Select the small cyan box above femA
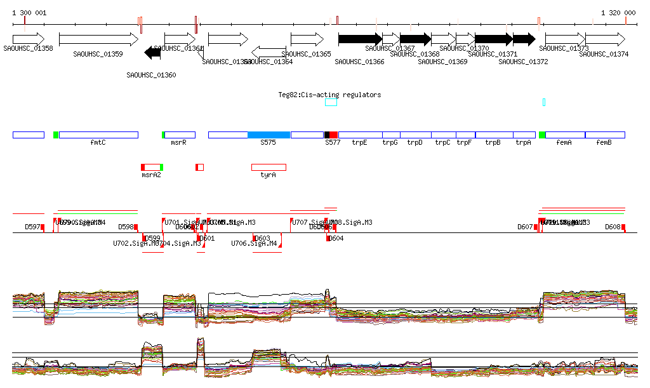This screenshot has height=388, width=650. click(x=544, y=102)
